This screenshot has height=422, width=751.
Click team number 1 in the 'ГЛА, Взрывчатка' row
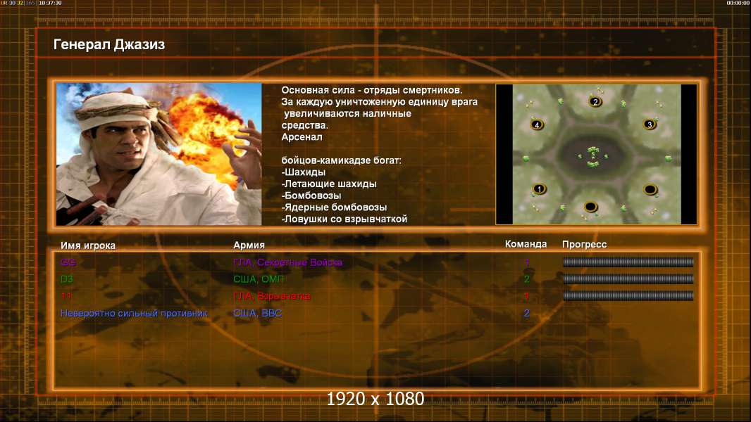[527, 296]
